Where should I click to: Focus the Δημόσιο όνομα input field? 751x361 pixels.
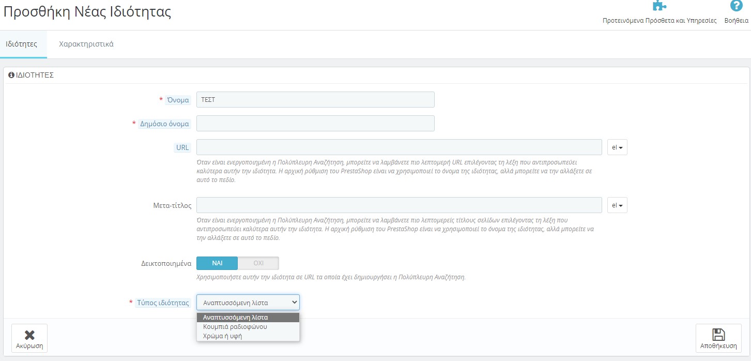point(315,124)
